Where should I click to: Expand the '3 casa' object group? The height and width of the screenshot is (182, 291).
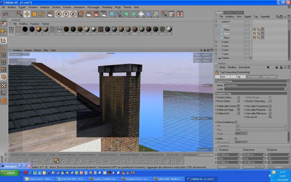[216, 46]
